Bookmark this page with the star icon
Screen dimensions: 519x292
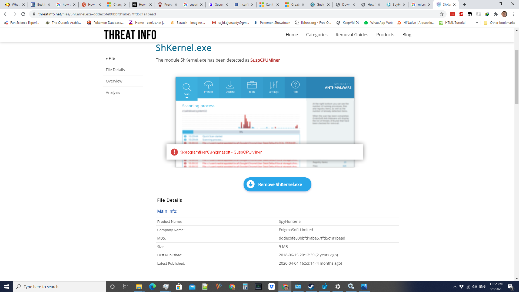point(442,14)
